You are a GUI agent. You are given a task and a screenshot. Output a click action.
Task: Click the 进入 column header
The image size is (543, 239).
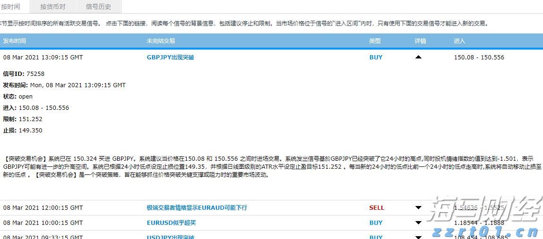[459, 41]
